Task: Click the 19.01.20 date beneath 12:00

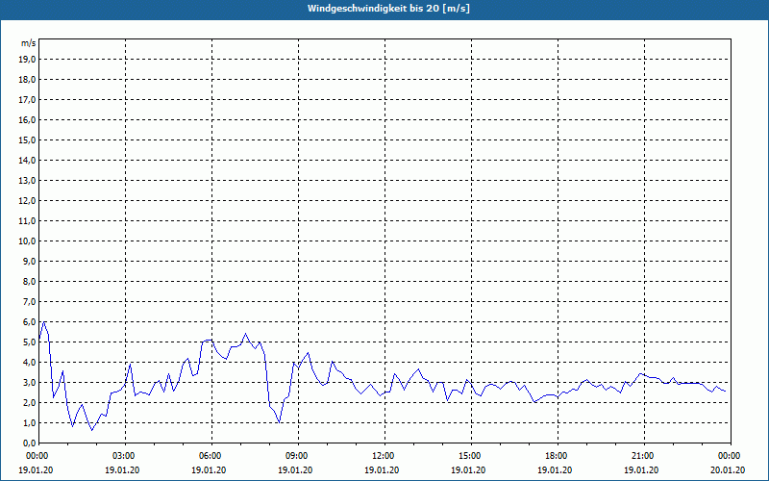Action: (x=382, y=470)
